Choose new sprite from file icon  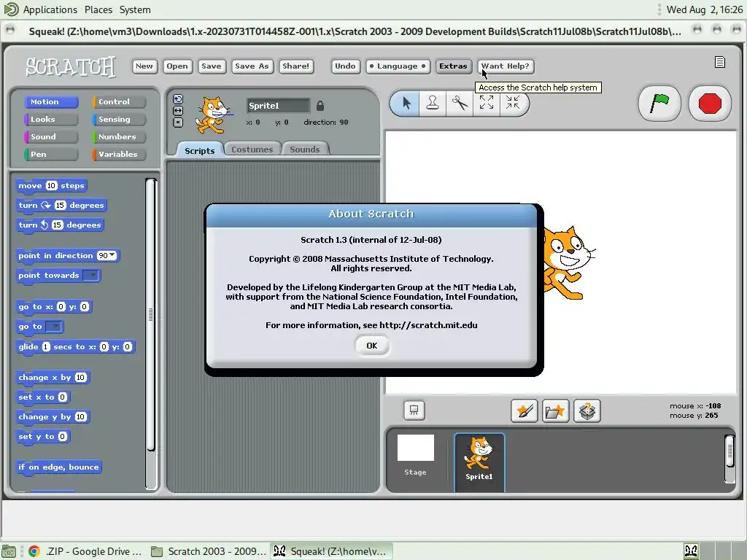[x=555, y=411]
